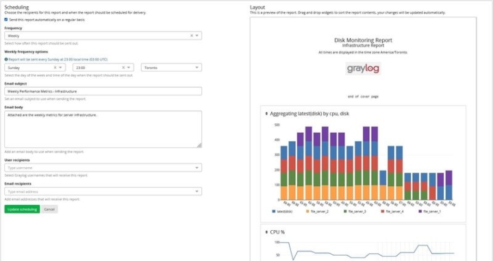Click the info icon beside report schedule note
Viewport: 493px width, 261px height.
[6, 60]
